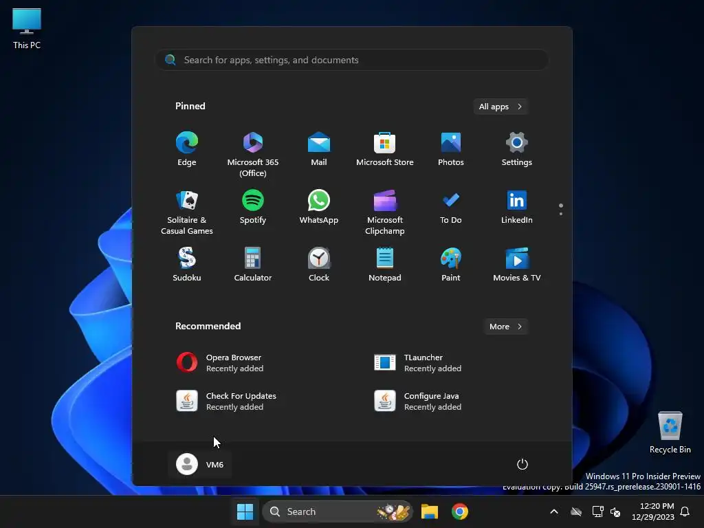Open Microsoft Clipchamp
The height and width of the screenshot is (528, 704).
pos(385,212)
